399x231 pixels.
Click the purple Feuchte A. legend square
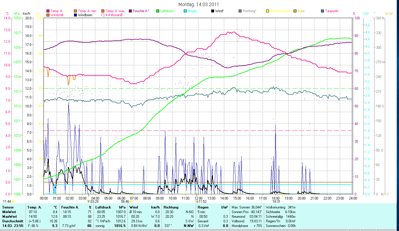pos(130,11)
